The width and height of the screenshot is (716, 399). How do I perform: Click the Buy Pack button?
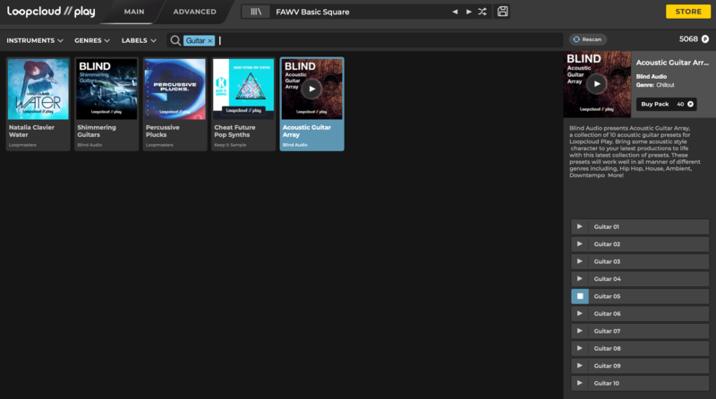click(667, 104)
